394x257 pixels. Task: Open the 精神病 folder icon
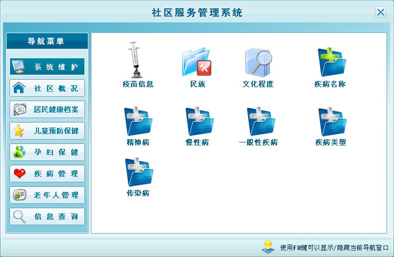pyautogui.click(x=138, y=122)
